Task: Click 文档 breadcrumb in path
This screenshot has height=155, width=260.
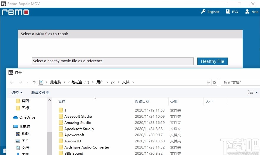Action: [126, 82]
